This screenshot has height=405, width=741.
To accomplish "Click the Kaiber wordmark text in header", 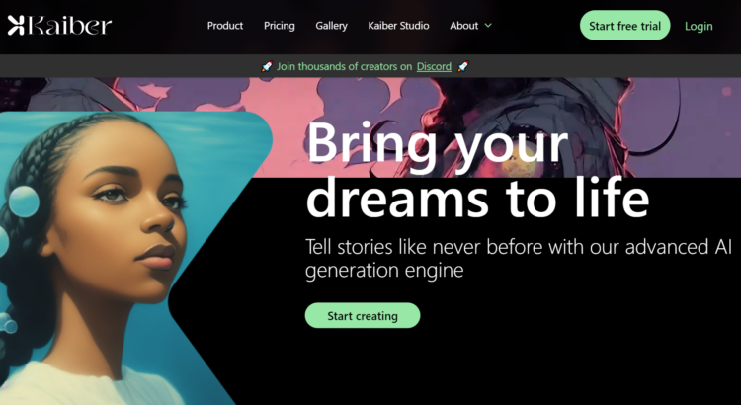I will (69, 26).
